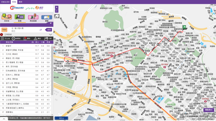
Task: Expand the bottom notice bar chevron
Action: pyautogui.click(x=4, y=119)
